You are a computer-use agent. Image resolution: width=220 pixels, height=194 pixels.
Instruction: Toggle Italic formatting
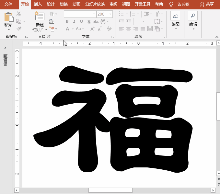(x=74, y=21)
